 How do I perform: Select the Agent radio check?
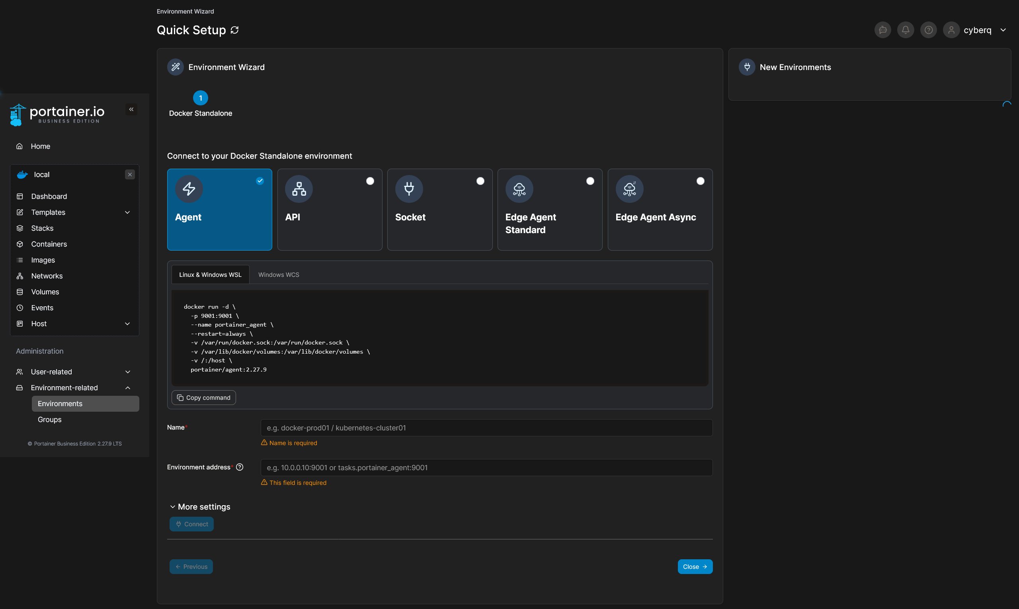(x=260, y=181)
